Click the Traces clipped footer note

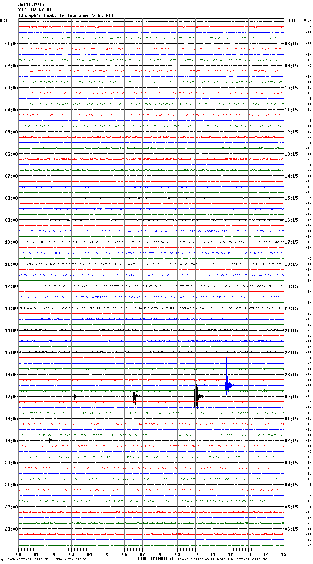(222, 559)
